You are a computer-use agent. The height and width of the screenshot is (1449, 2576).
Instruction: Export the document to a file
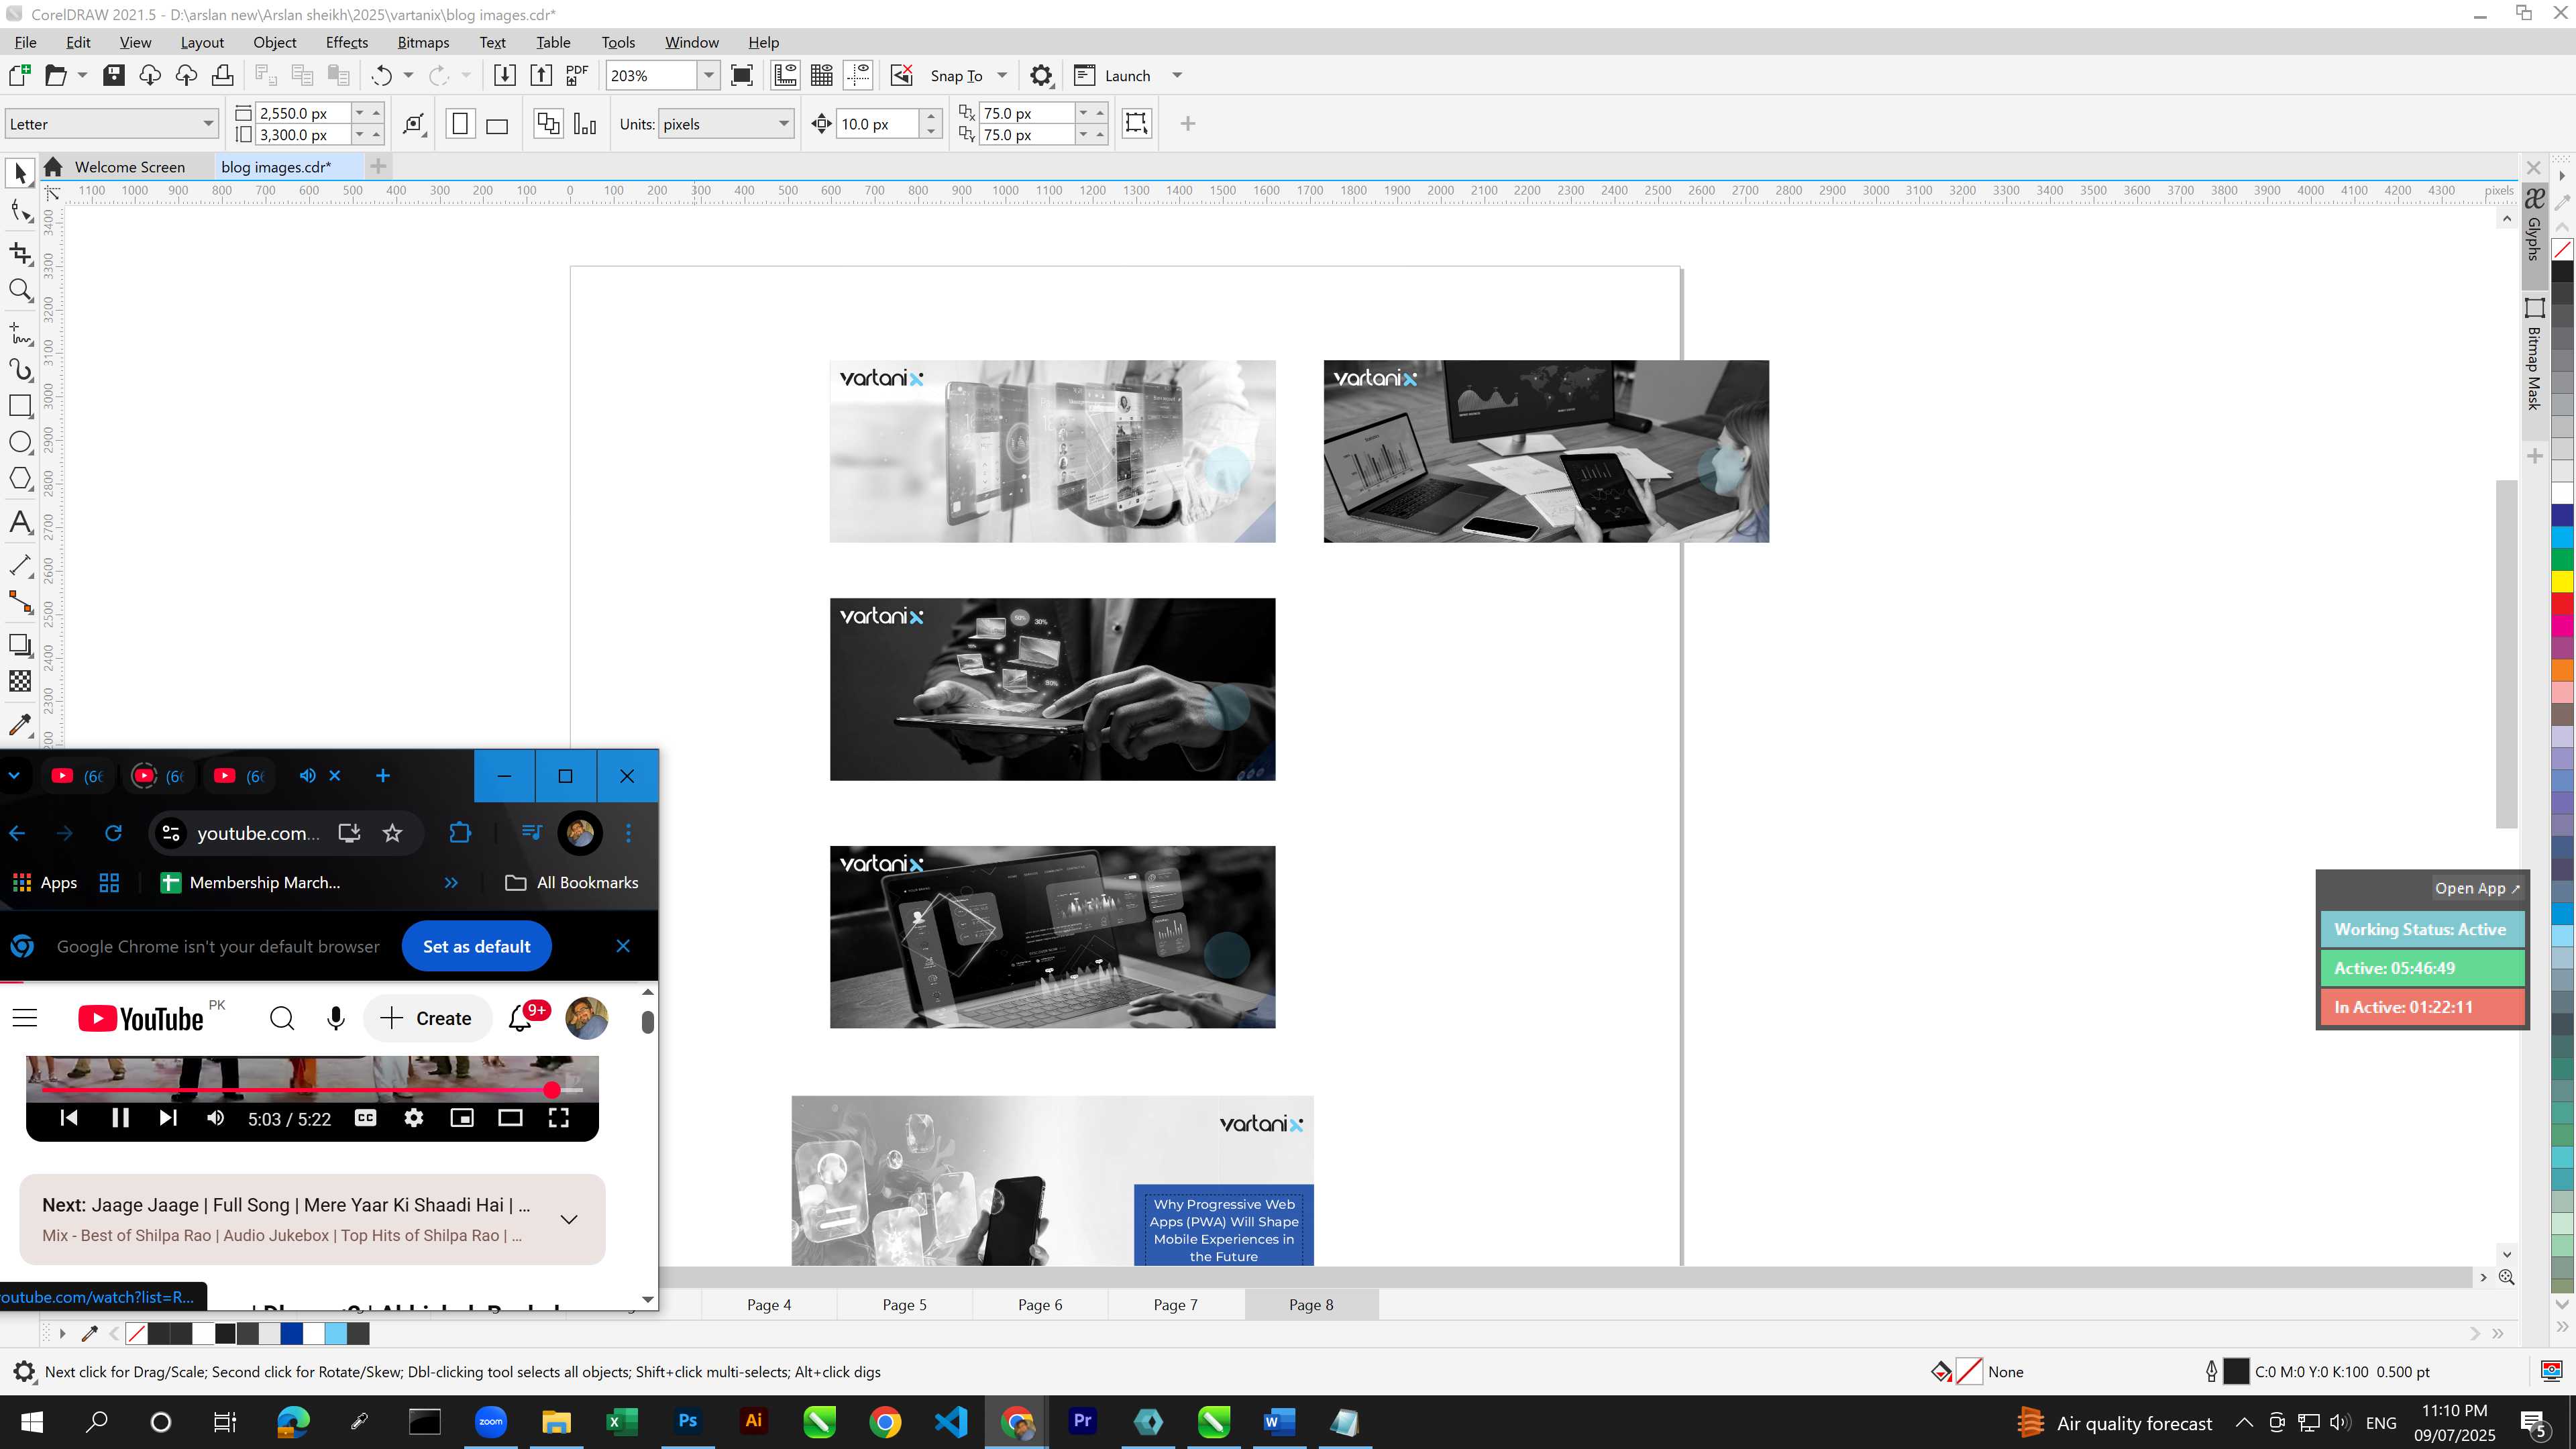coord(541,75)
